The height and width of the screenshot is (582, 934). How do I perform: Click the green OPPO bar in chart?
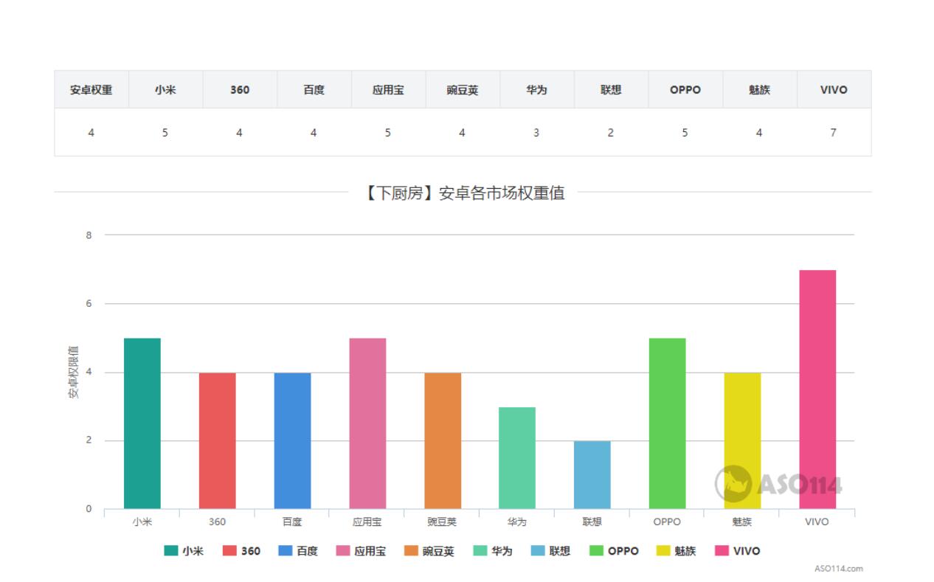pos(668,423)
